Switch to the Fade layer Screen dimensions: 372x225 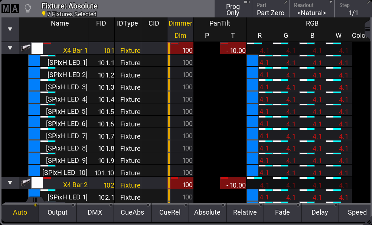[x=282, y=212]
